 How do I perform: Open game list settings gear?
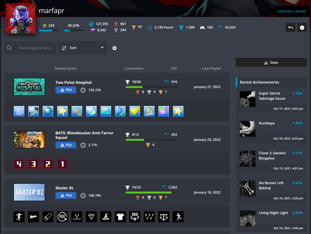[114, 48]
